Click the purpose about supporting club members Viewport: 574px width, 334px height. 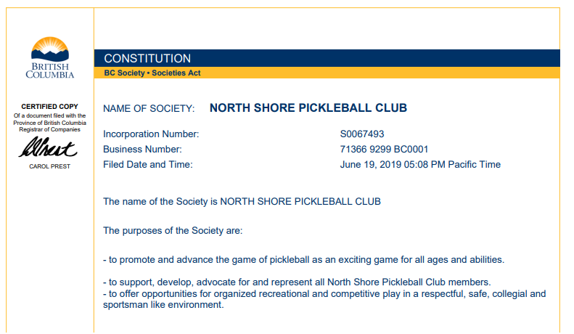click(298, 282)
